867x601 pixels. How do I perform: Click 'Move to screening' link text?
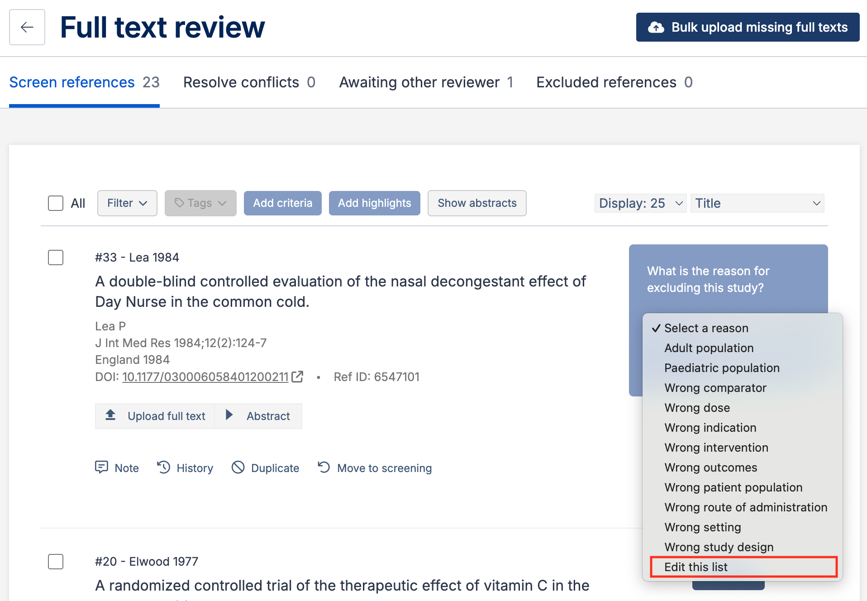pyautogui.click(x=385, y=468)
